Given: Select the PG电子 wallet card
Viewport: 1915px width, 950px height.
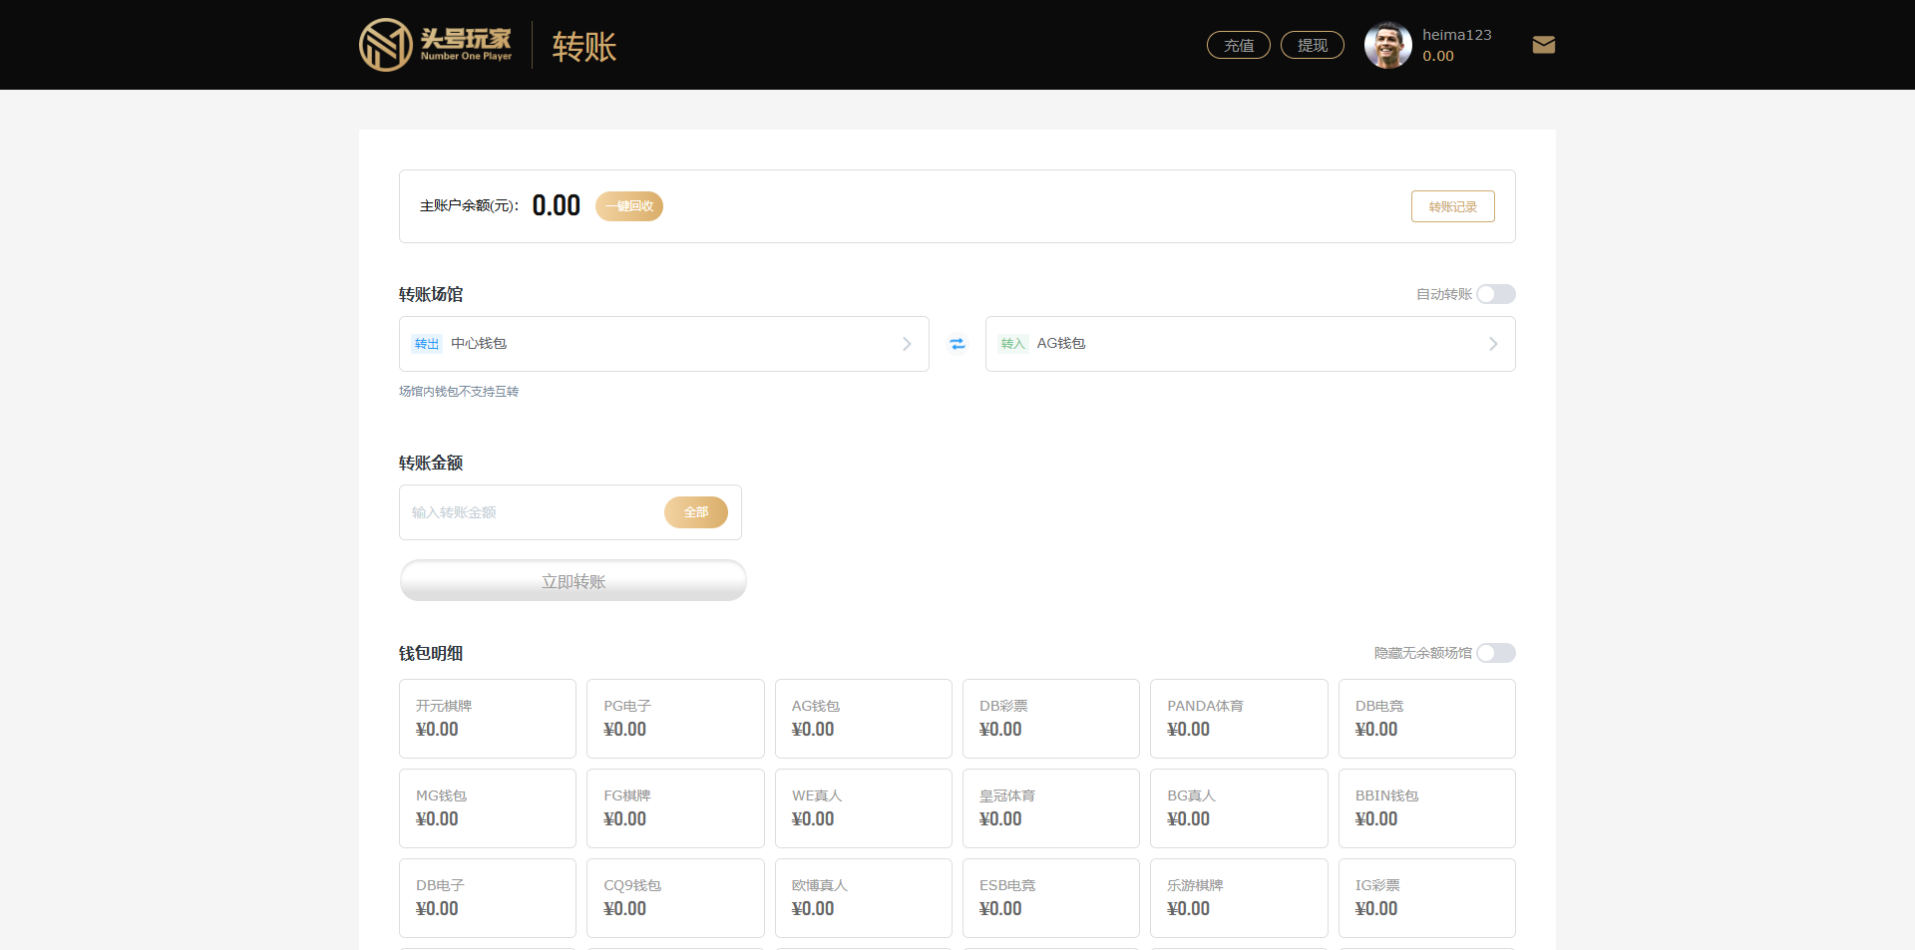Looking at the screenshot, I should (x=675, y=719).
